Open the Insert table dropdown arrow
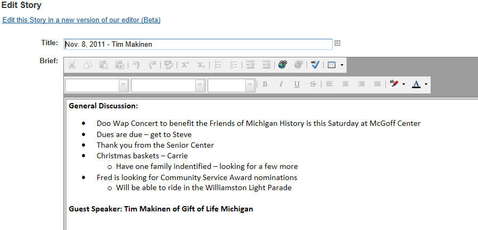Image resolution: width=478 pixels, height=230 pixels. coord(342,65)
